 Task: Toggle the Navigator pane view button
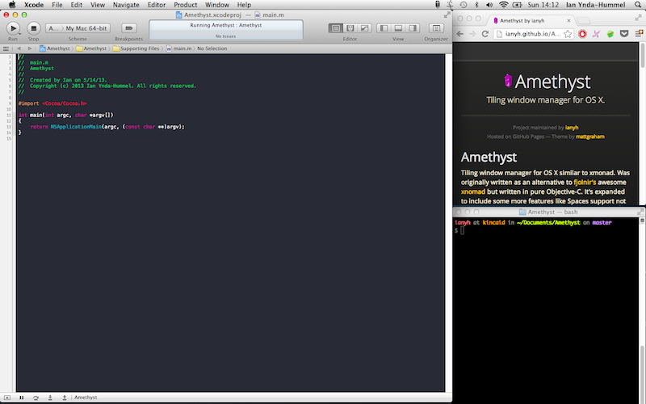(x=384, y=28)
